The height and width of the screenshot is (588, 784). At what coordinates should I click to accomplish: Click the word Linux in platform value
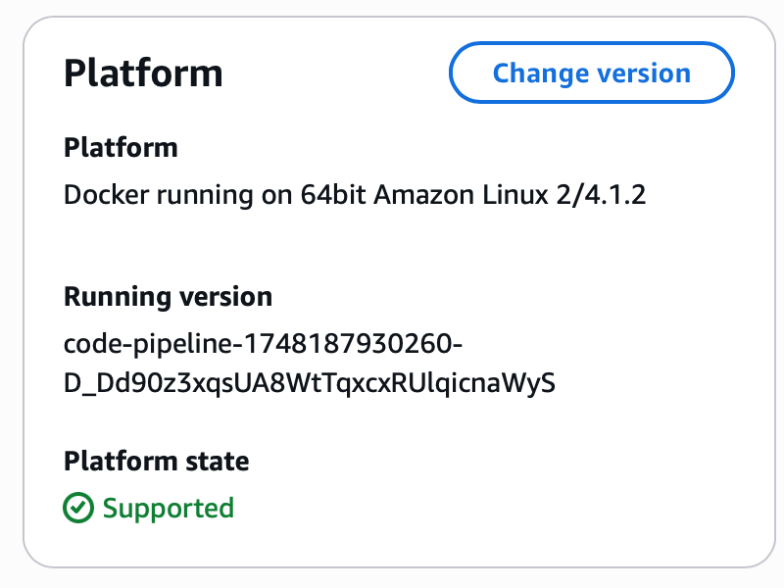pos(515,194)
